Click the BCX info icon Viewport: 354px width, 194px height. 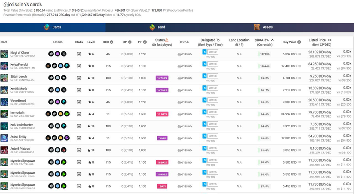tap(112, 42)
